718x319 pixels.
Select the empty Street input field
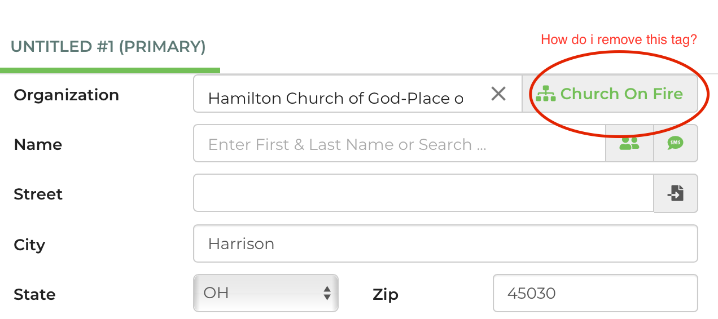click(423, 193)
